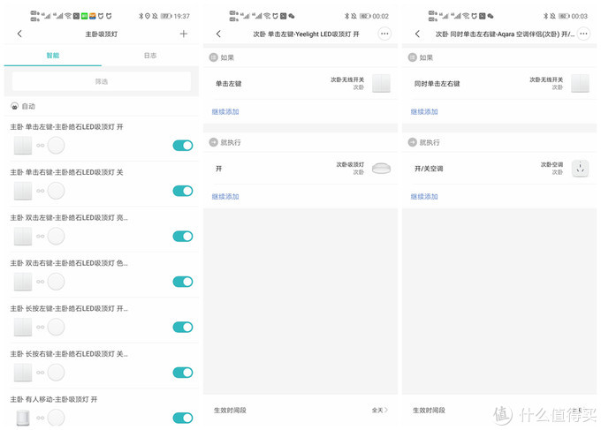601x430 pixels.
Task: Tap 生效时间段 on the Aqara screen
Action: click(429, 410)
